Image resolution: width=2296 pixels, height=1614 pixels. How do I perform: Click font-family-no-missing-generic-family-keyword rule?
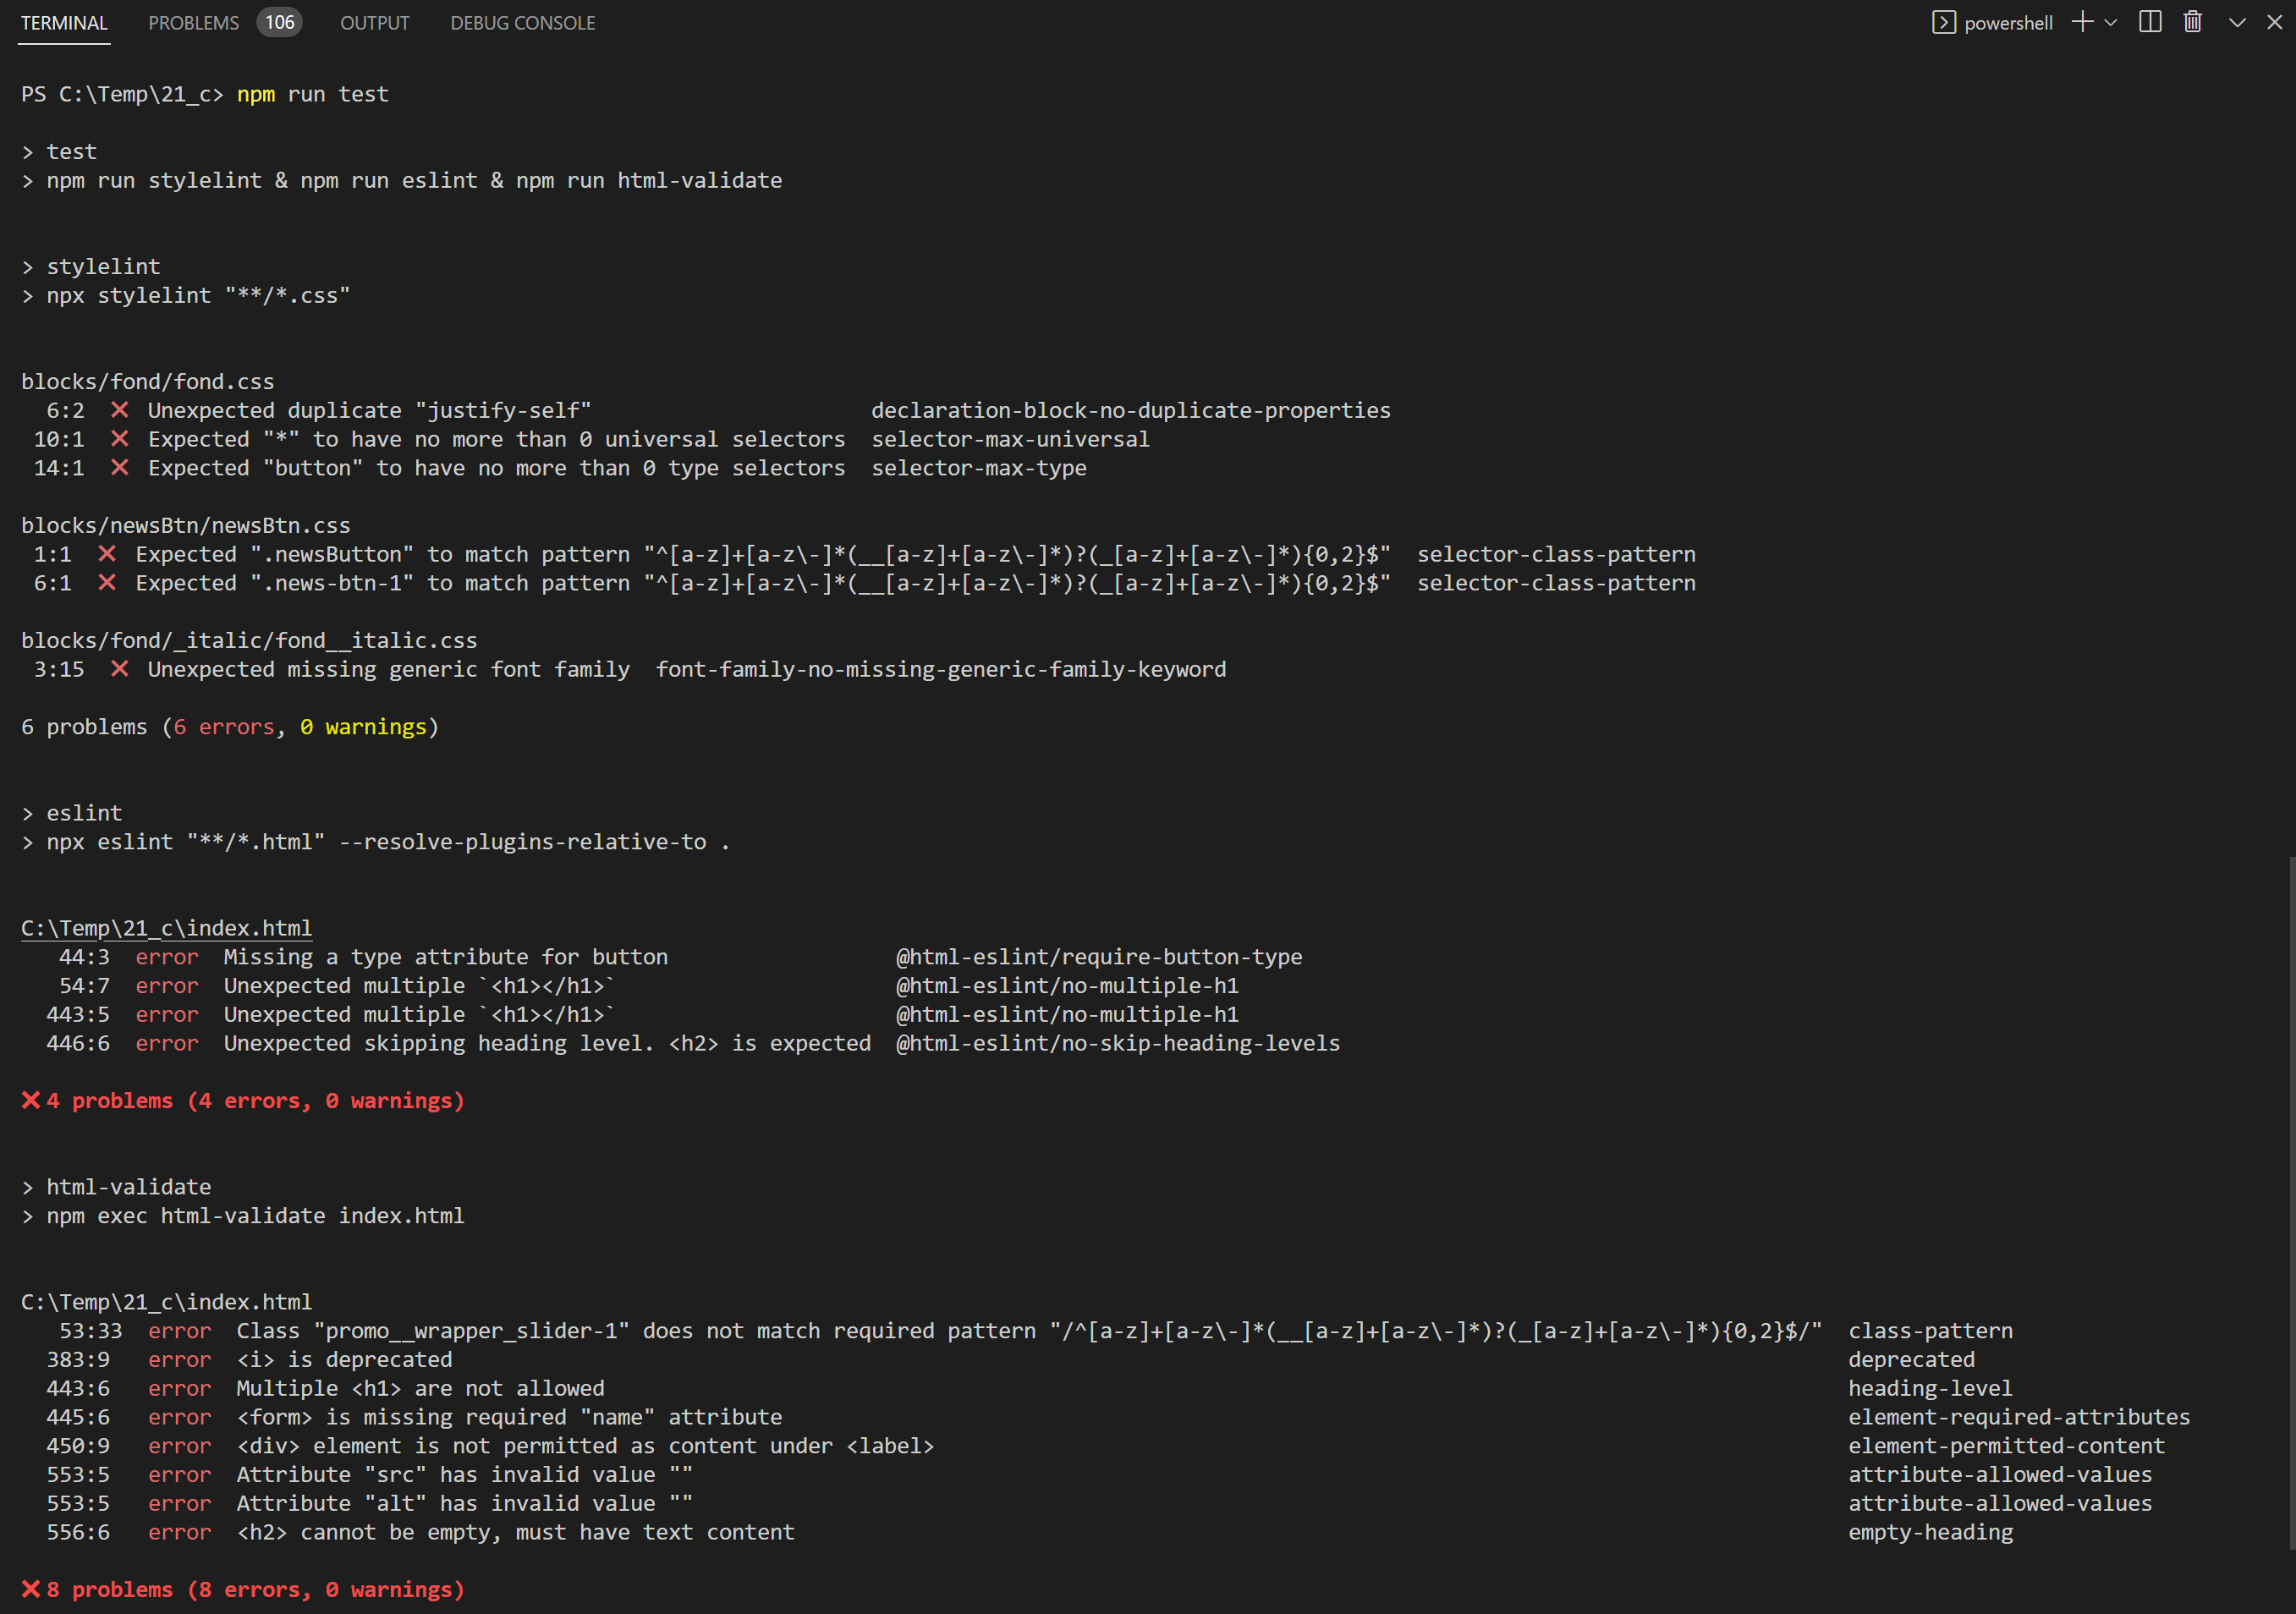coord(940,669)
